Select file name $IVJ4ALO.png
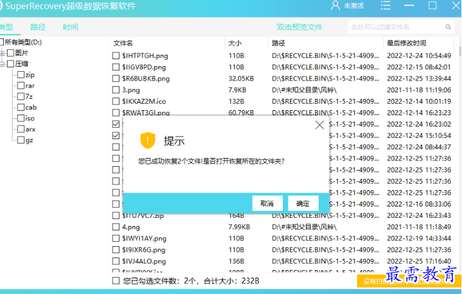This screenshot has height=294, width=462. click(x=144, y=261)
